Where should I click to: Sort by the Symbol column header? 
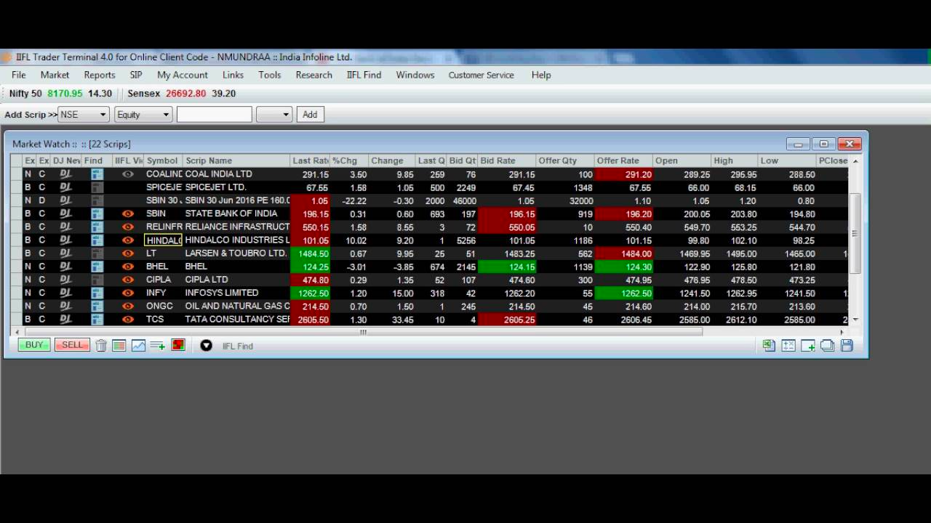pyautogui.click(x=162, y=161)
